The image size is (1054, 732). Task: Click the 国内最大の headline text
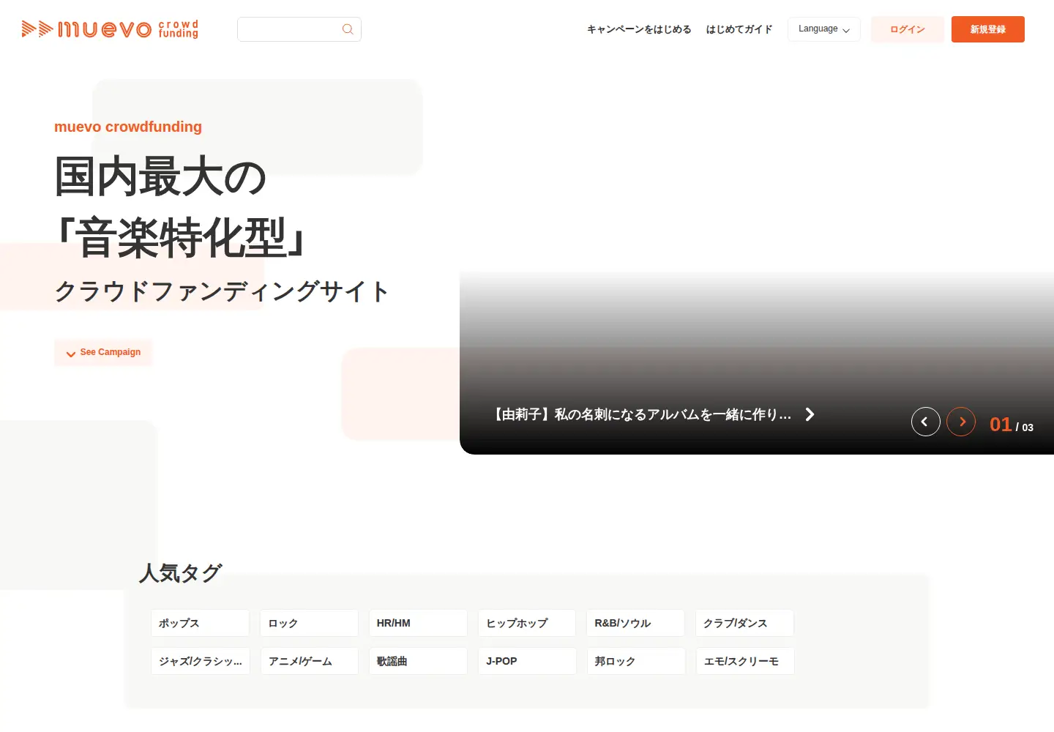160,176
